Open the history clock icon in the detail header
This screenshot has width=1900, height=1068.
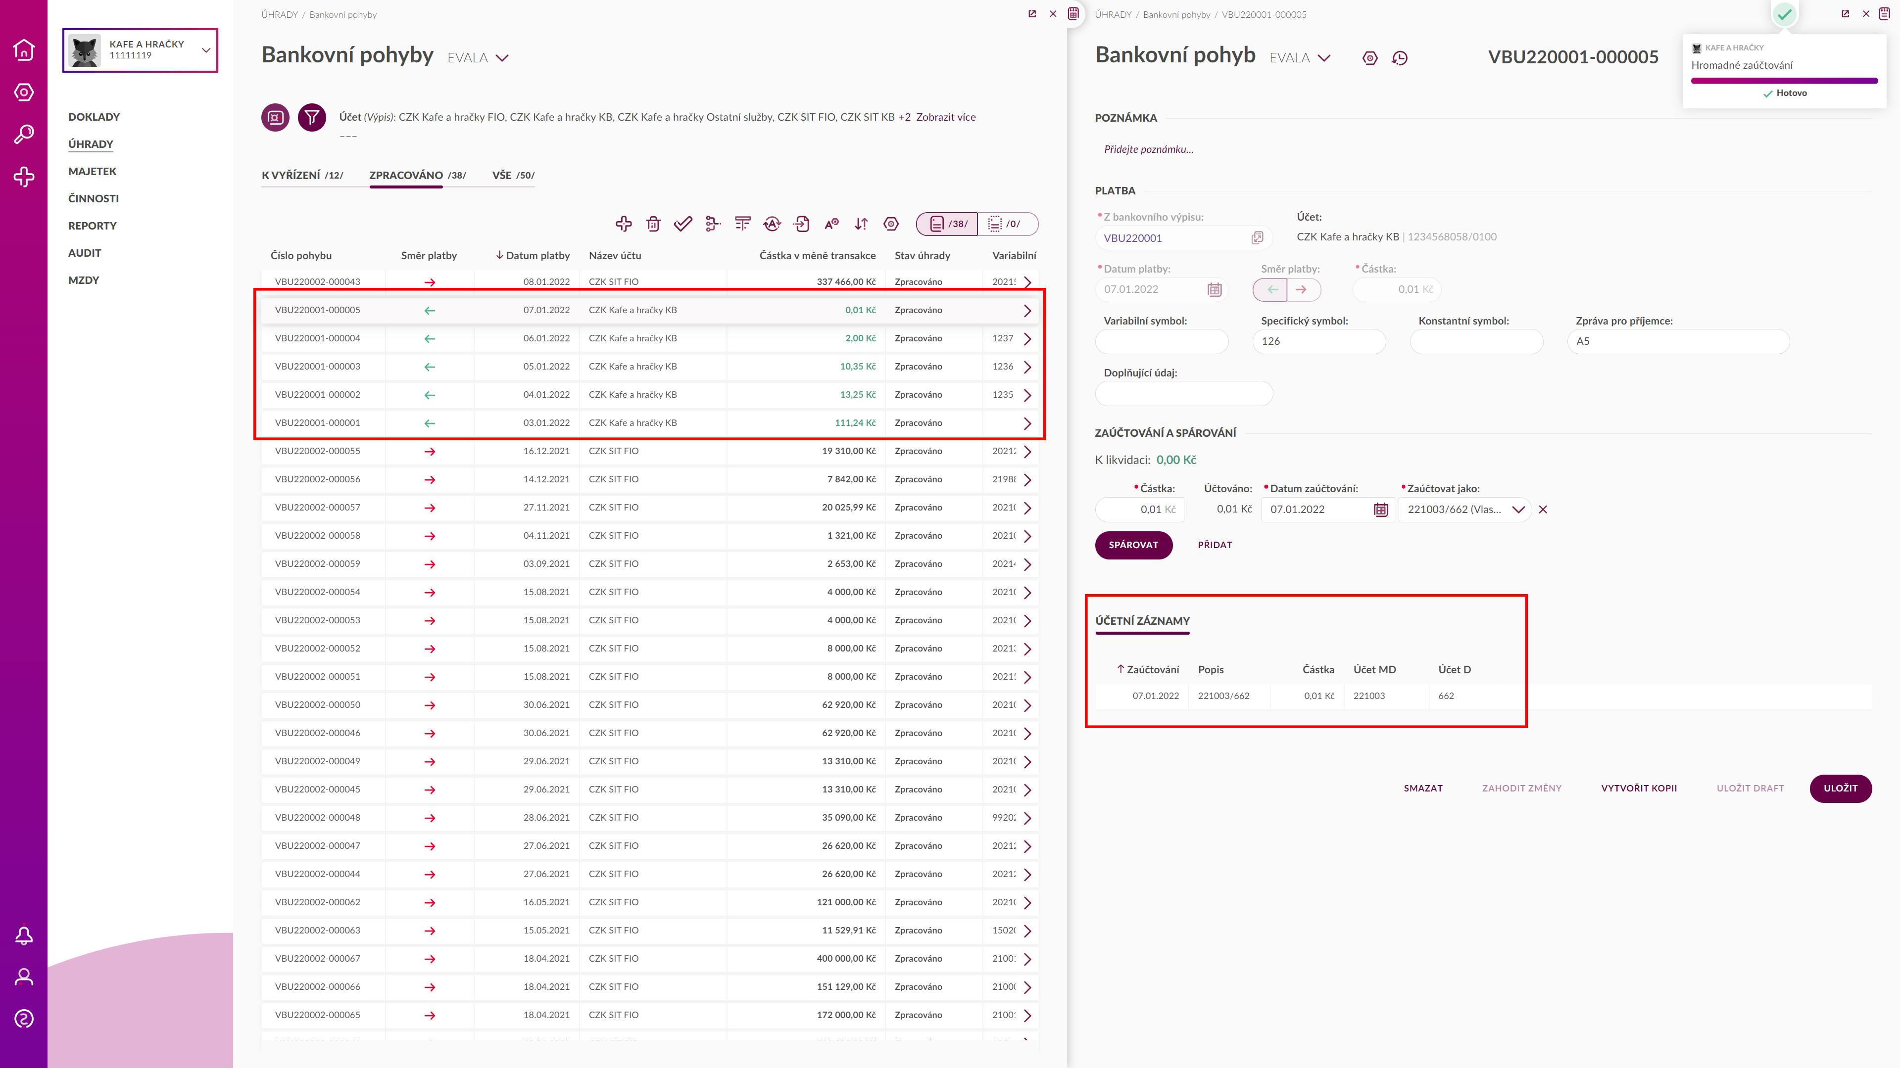pos(1399,58)
